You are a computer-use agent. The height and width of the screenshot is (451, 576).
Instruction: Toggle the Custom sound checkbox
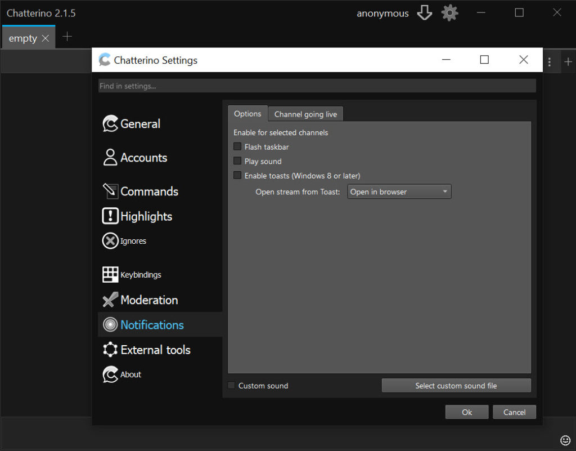(231, 385)
